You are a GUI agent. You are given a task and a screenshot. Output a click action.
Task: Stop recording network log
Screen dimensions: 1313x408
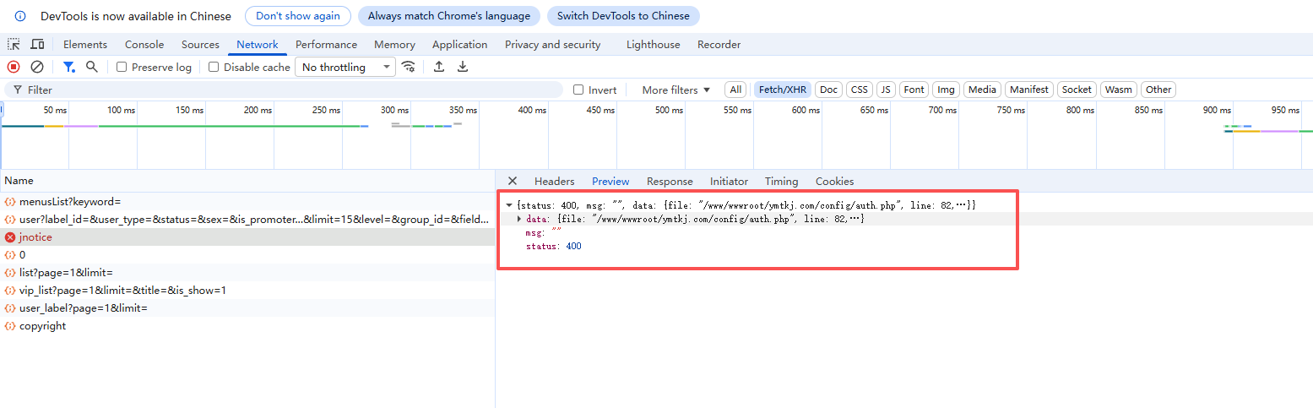pyautogui.click(x=14, y=67)
